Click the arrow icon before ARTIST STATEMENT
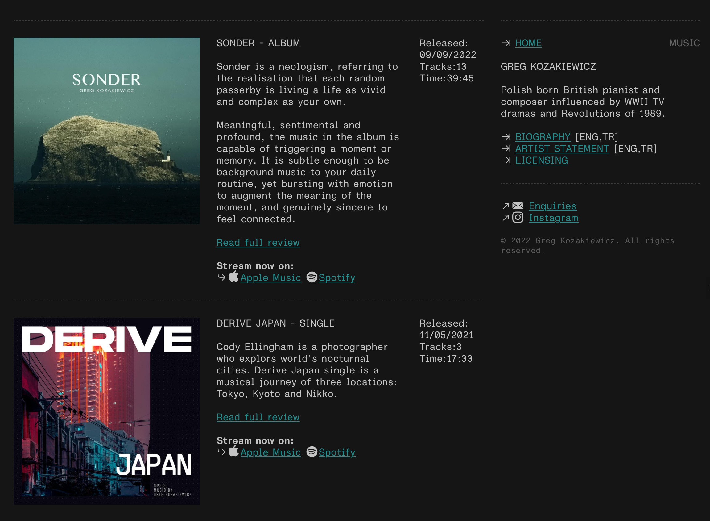The height and width of the screenshot is (521, 710). click(x=506, y=148)
